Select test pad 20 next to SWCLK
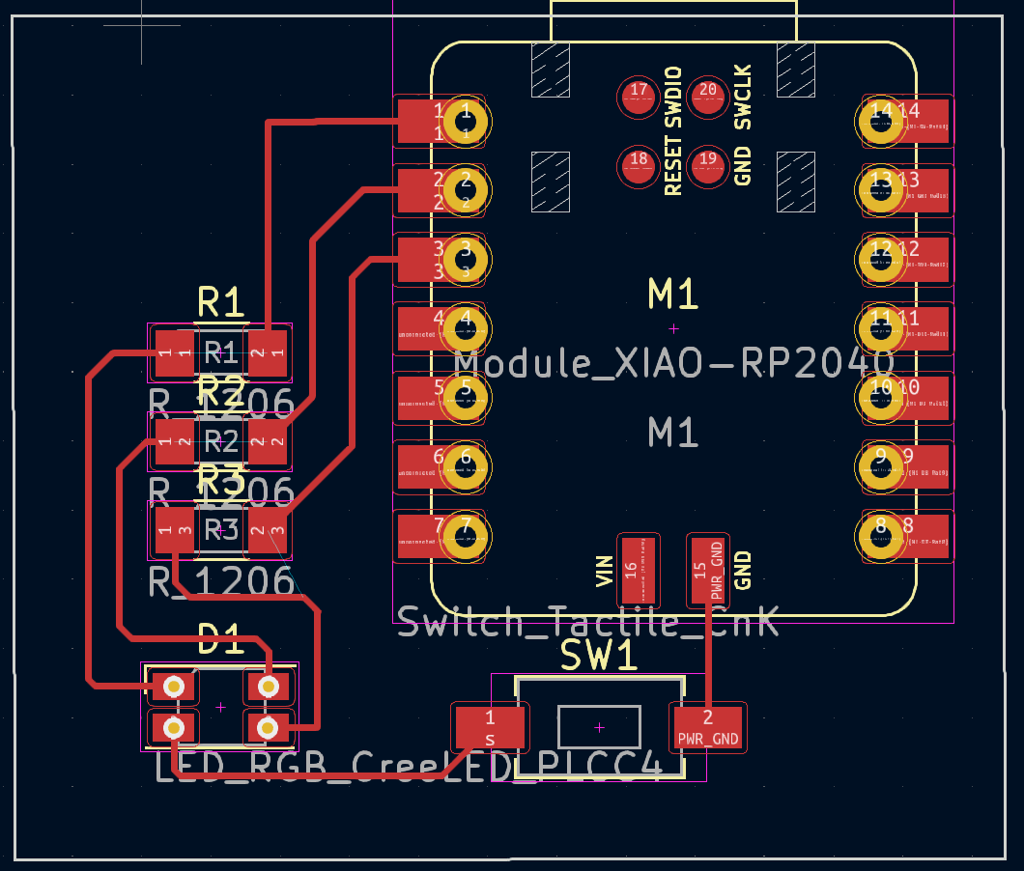Image resolution: width=1024 pixels, height=871 pixels. coord(708,96)
